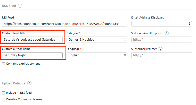
Task: Focus the Subscriber redirect URL field
Action: (x=161, y=55)
